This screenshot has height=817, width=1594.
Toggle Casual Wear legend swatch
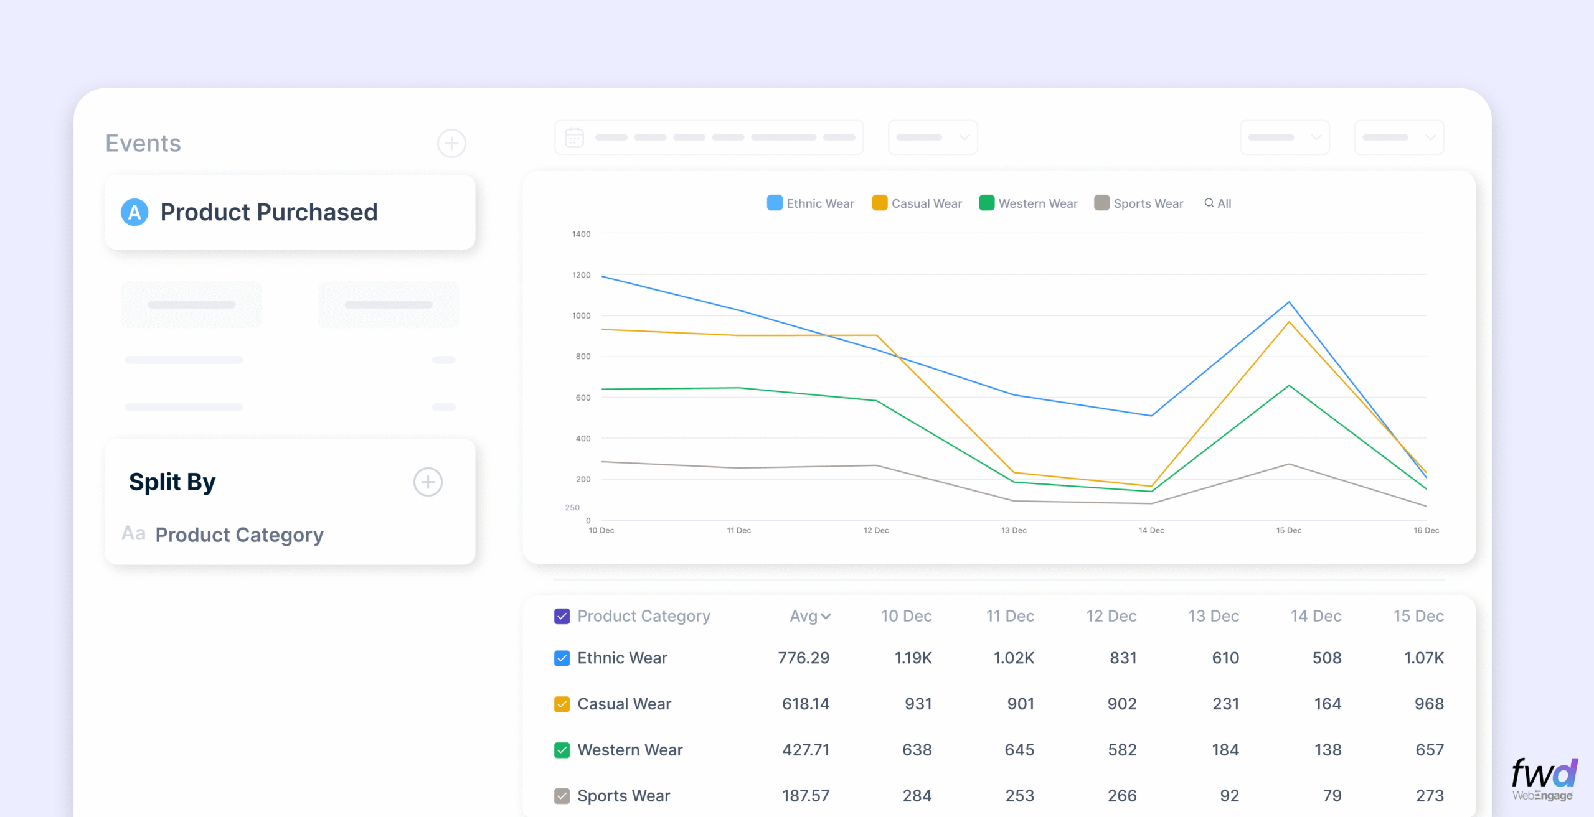[x=879, y=203]
